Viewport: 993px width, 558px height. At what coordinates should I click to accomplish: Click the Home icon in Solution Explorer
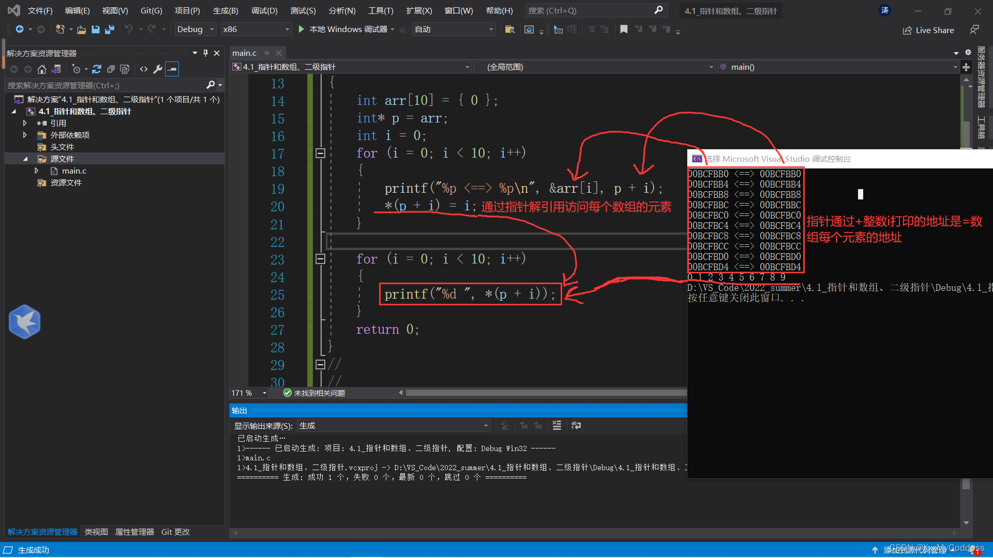42,69
